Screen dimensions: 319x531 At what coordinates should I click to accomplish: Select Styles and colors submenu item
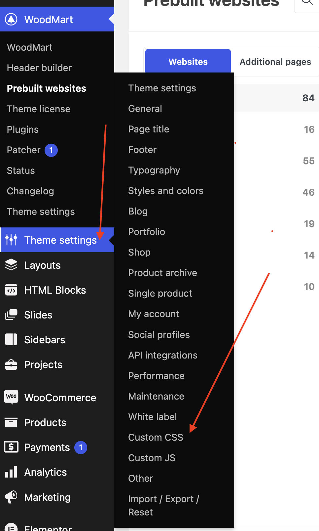tap(166, 191)
